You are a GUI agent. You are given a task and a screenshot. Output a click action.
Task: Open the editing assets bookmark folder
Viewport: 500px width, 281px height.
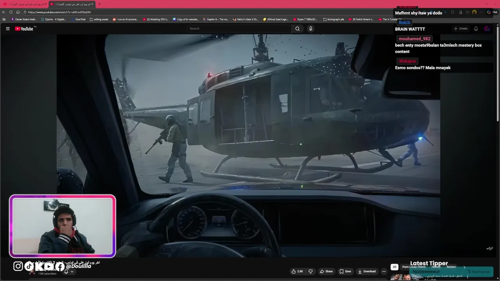coord(99,19)
